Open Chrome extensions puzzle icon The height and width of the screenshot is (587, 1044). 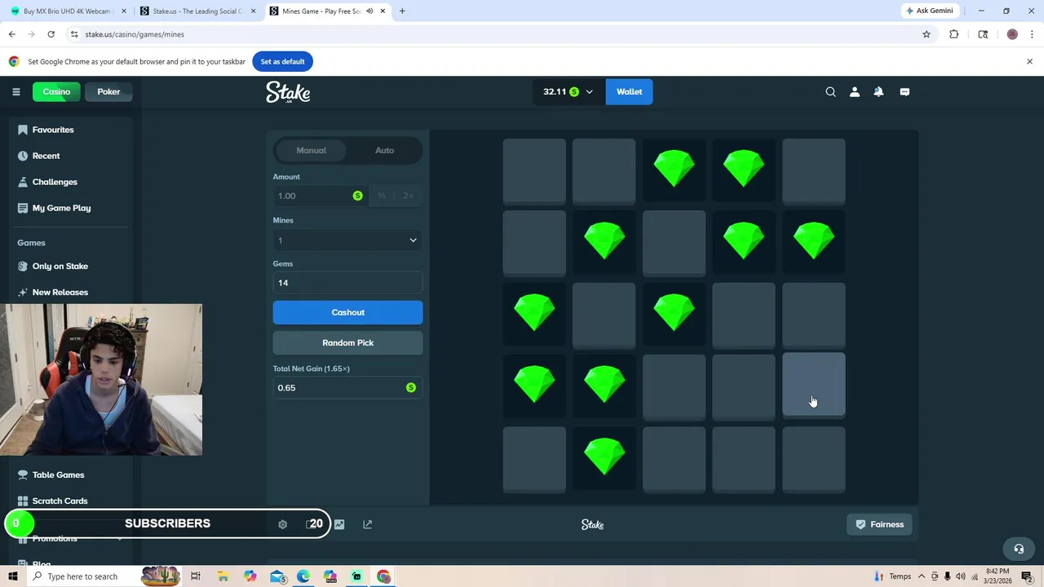pos(954,34)
